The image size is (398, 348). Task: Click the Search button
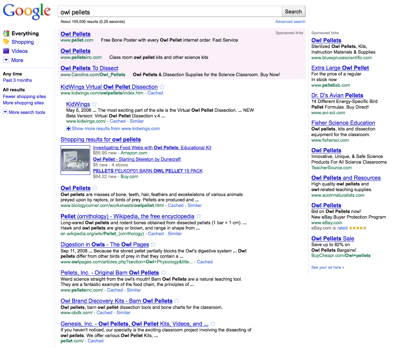coord(293,11)
